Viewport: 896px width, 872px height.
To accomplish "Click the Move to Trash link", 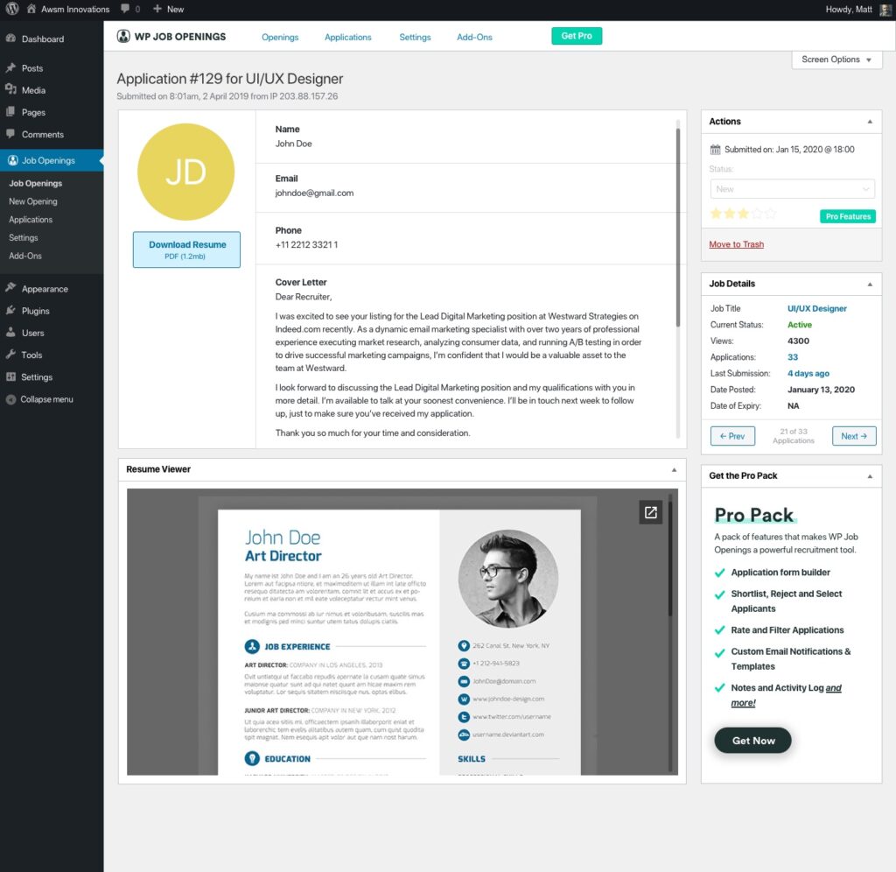I will click(x=736, y=244).
